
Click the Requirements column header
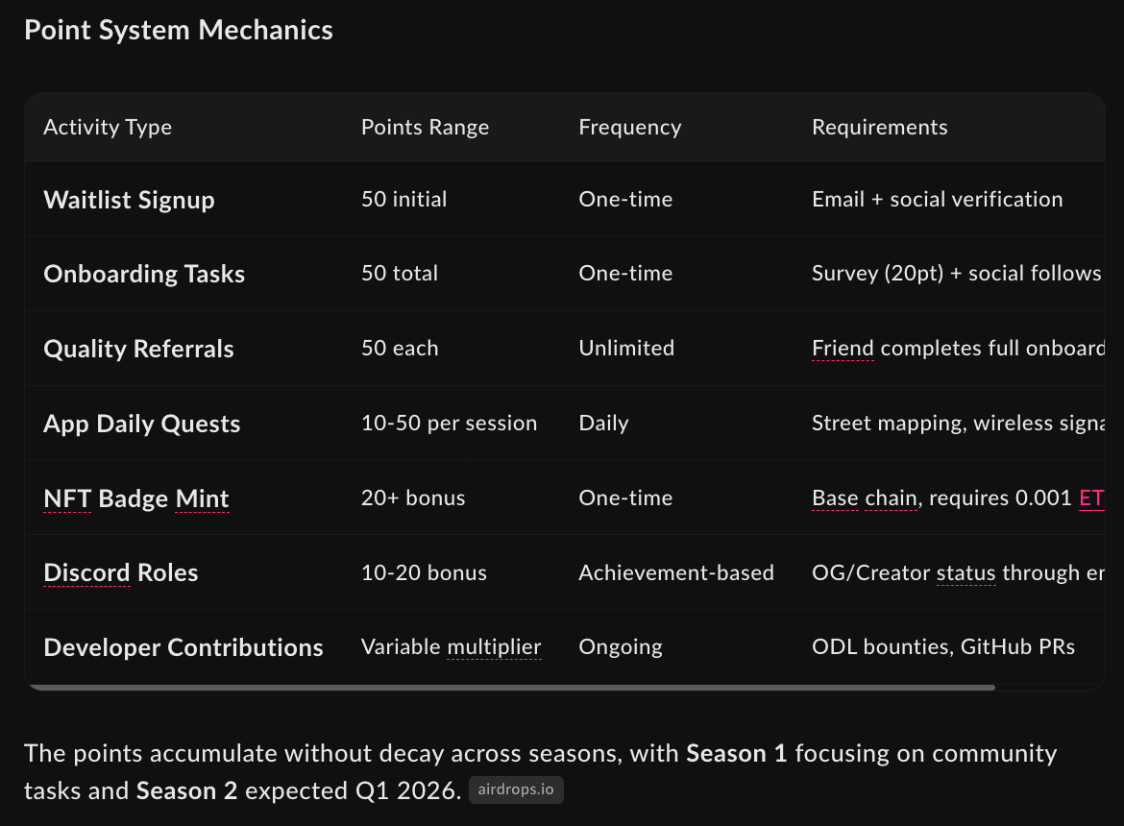(x=879, y=127)
